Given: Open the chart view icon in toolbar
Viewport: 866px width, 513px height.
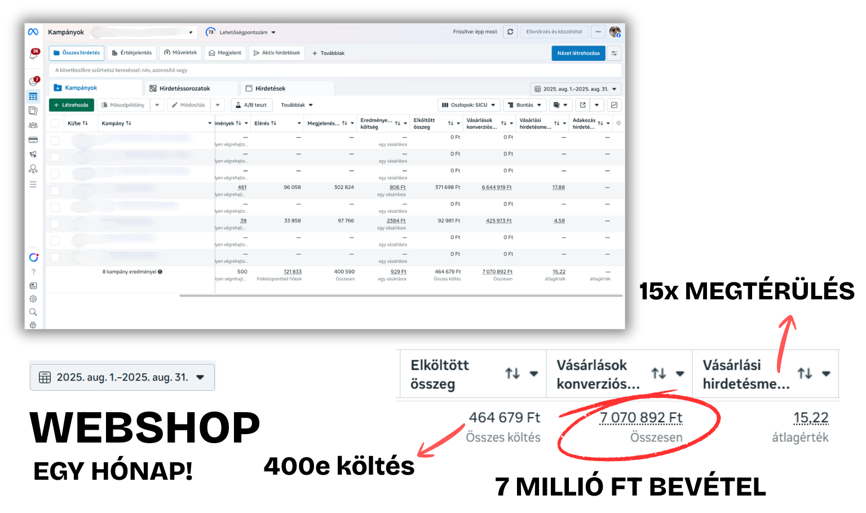Looking at the screenshot, I should pyautogui.click(x=614, y=105).
